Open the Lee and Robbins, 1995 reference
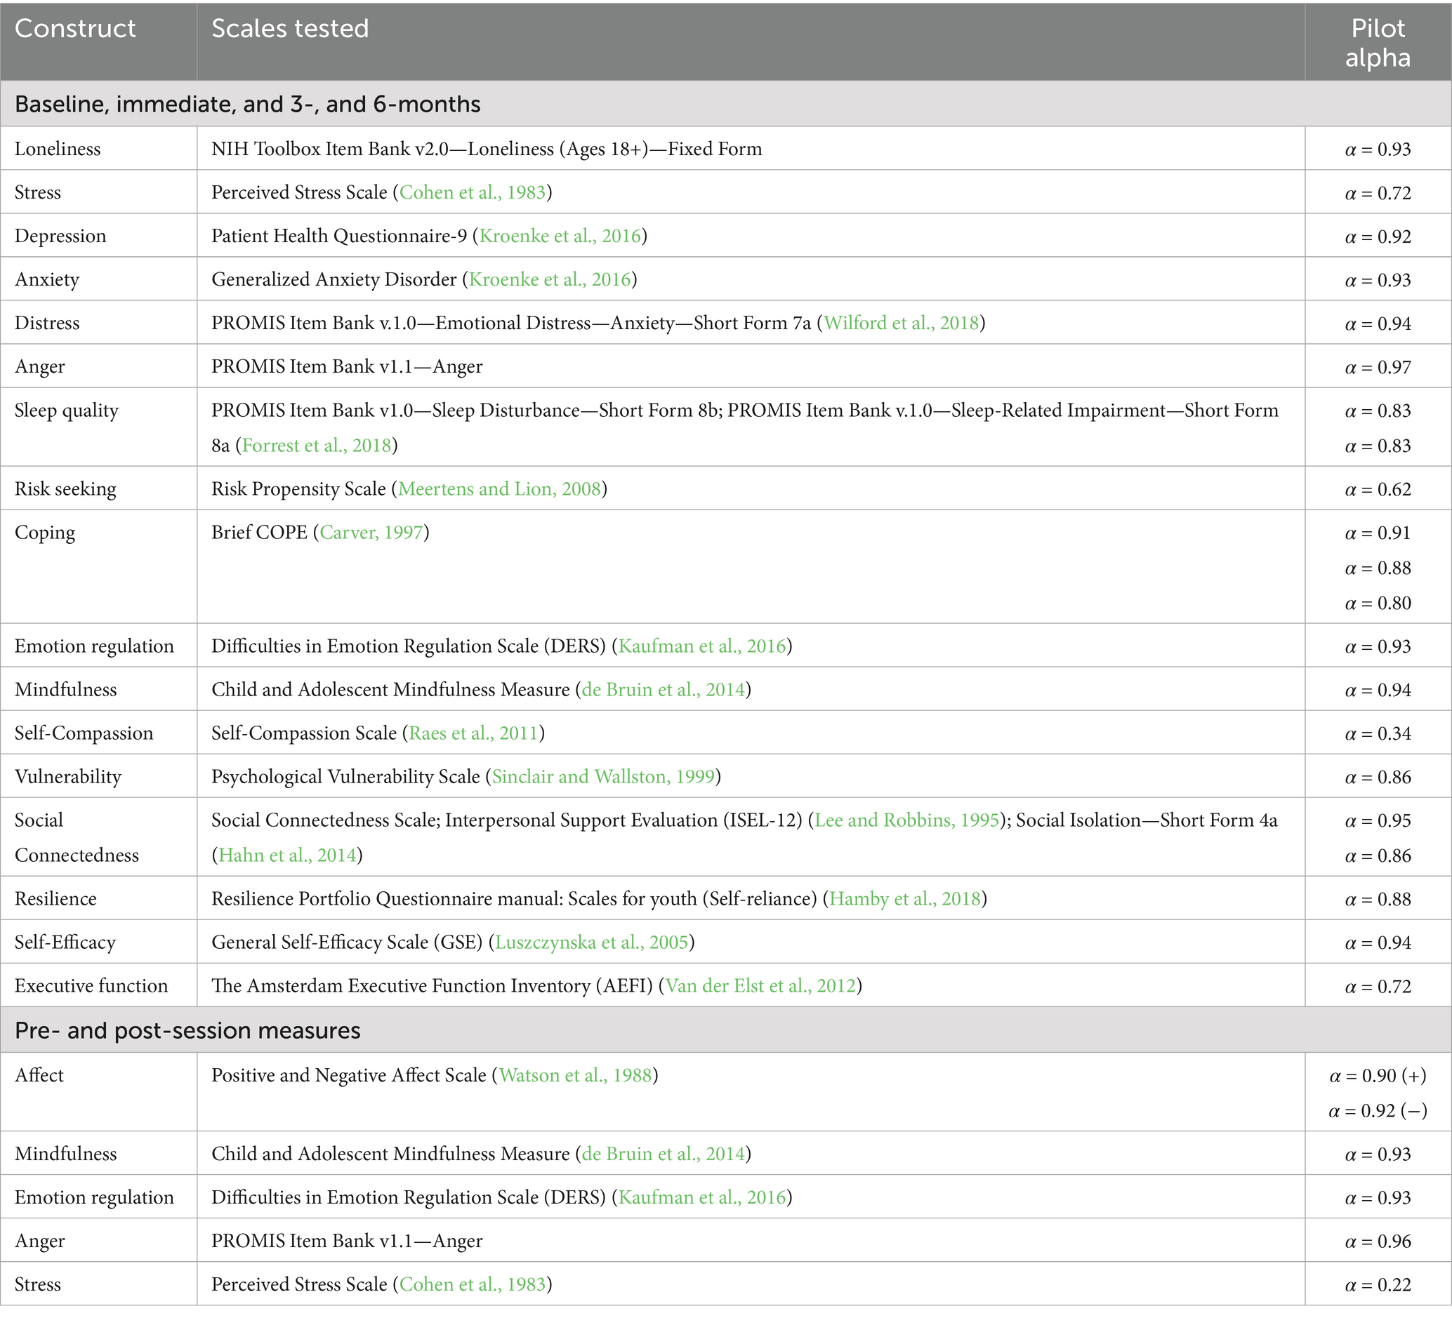 (906, 820)
